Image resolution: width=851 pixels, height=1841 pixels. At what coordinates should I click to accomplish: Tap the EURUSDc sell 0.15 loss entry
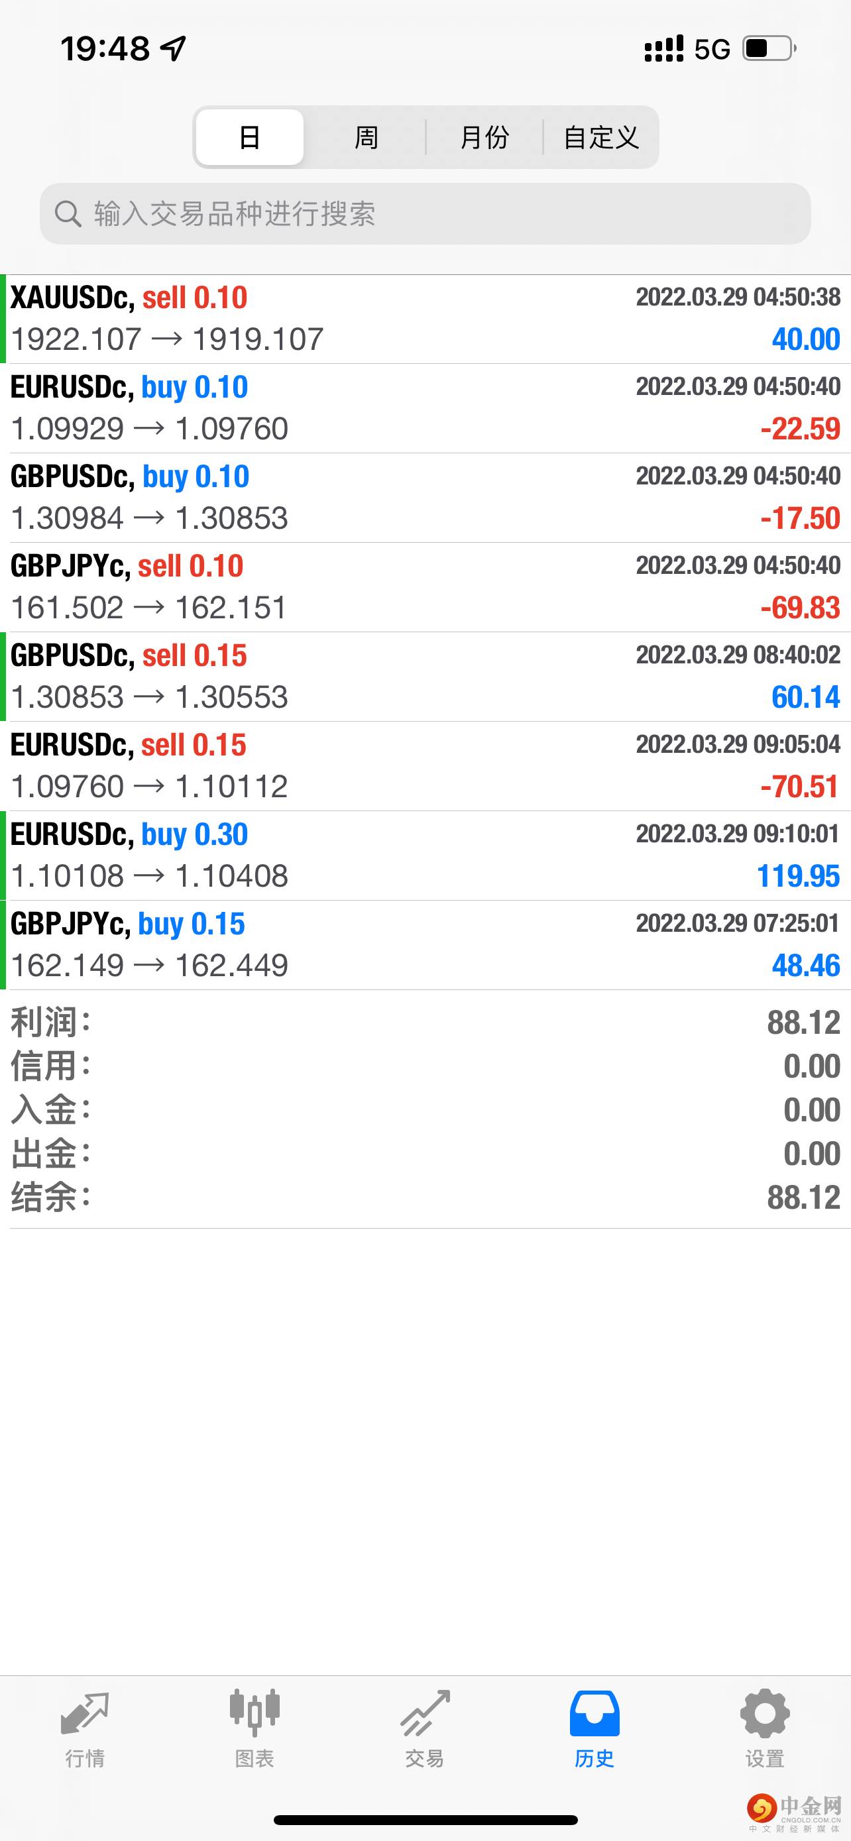tap(425, 766)
